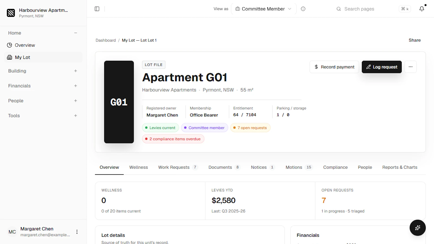Switch to the Compliance tab
Image resolution: width=434 pixels, height=244 pixels.
click(x=335, y=167)
